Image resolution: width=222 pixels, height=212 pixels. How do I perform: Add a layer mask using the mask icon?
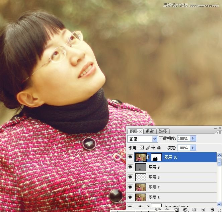click(176, 210)
